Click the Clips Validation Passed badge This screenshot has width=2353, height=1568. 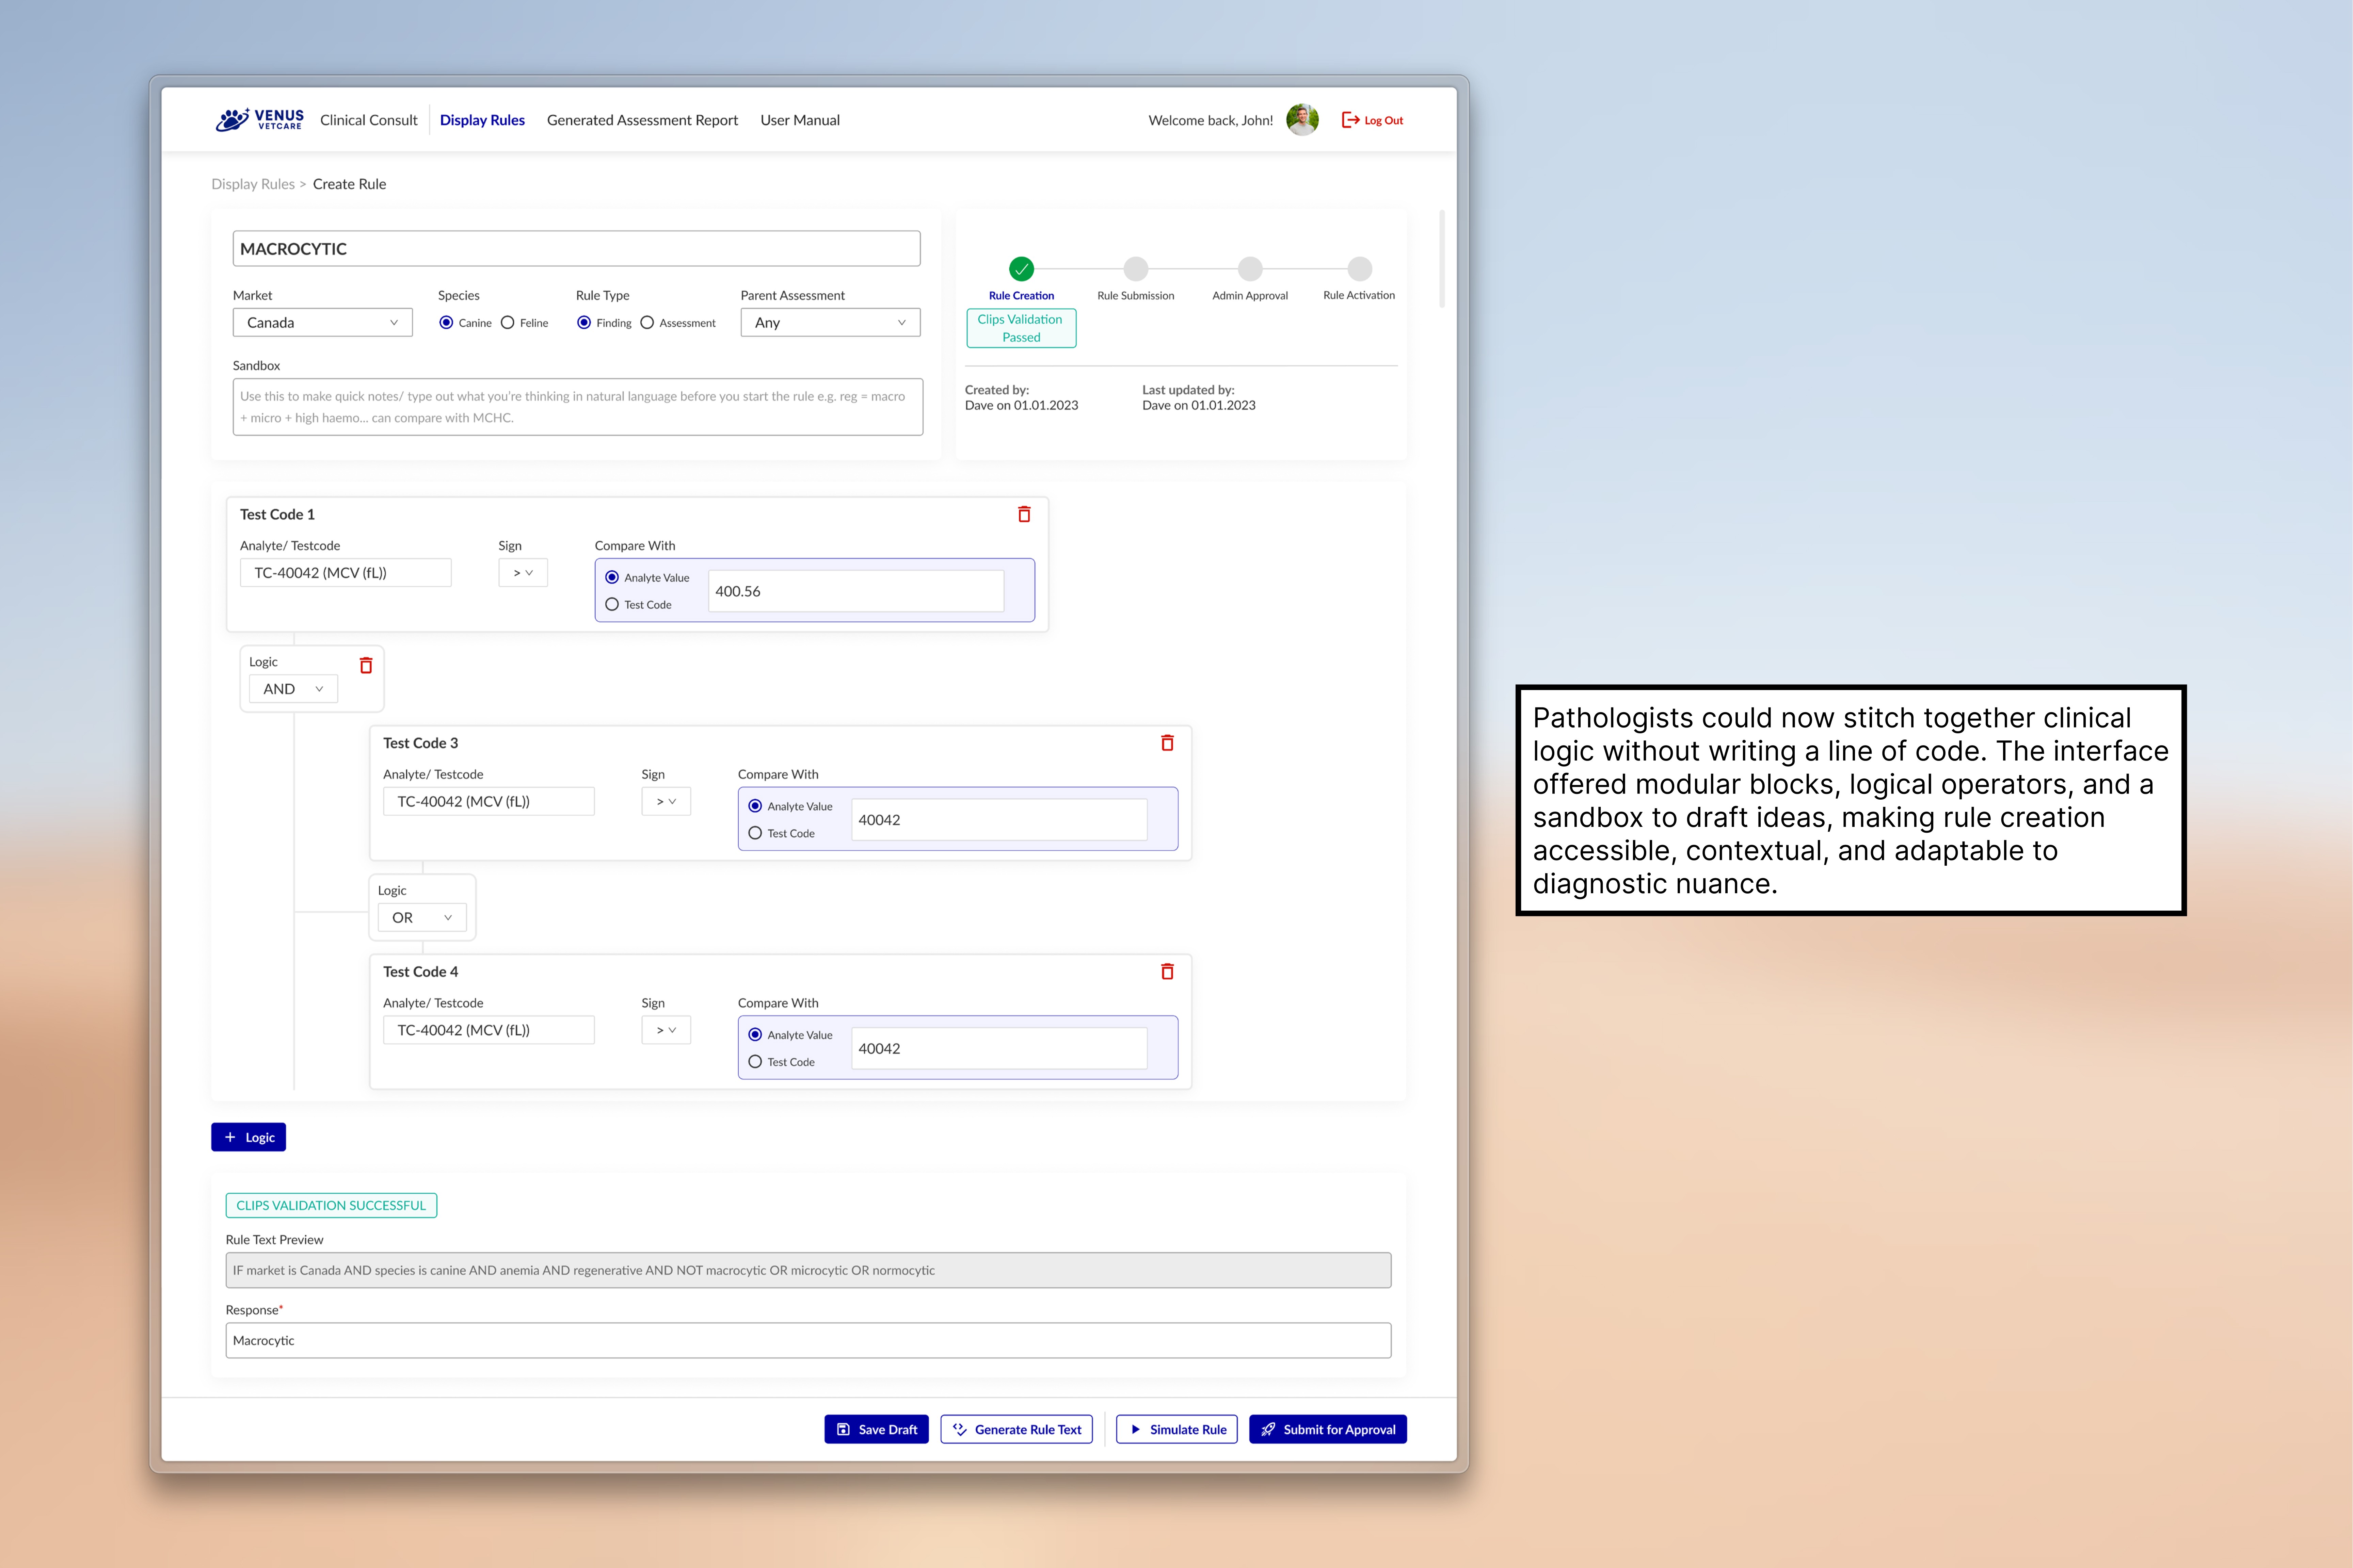pyautogui.click(x=1021, y=328)
